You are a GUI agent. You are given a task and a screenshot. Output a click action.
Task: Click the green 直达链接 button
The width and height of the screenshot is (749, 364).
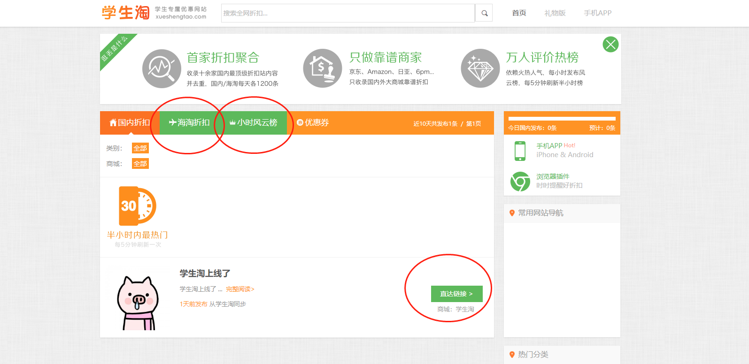tap(456, 294)
